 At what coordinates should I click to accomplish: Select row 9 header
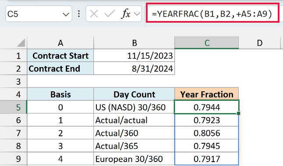coord(14,159)
